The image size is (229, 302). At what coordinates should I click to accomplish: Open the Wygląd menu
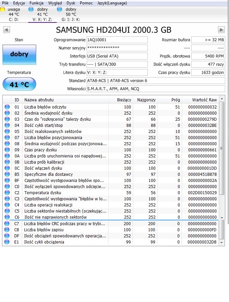(55, 3)
